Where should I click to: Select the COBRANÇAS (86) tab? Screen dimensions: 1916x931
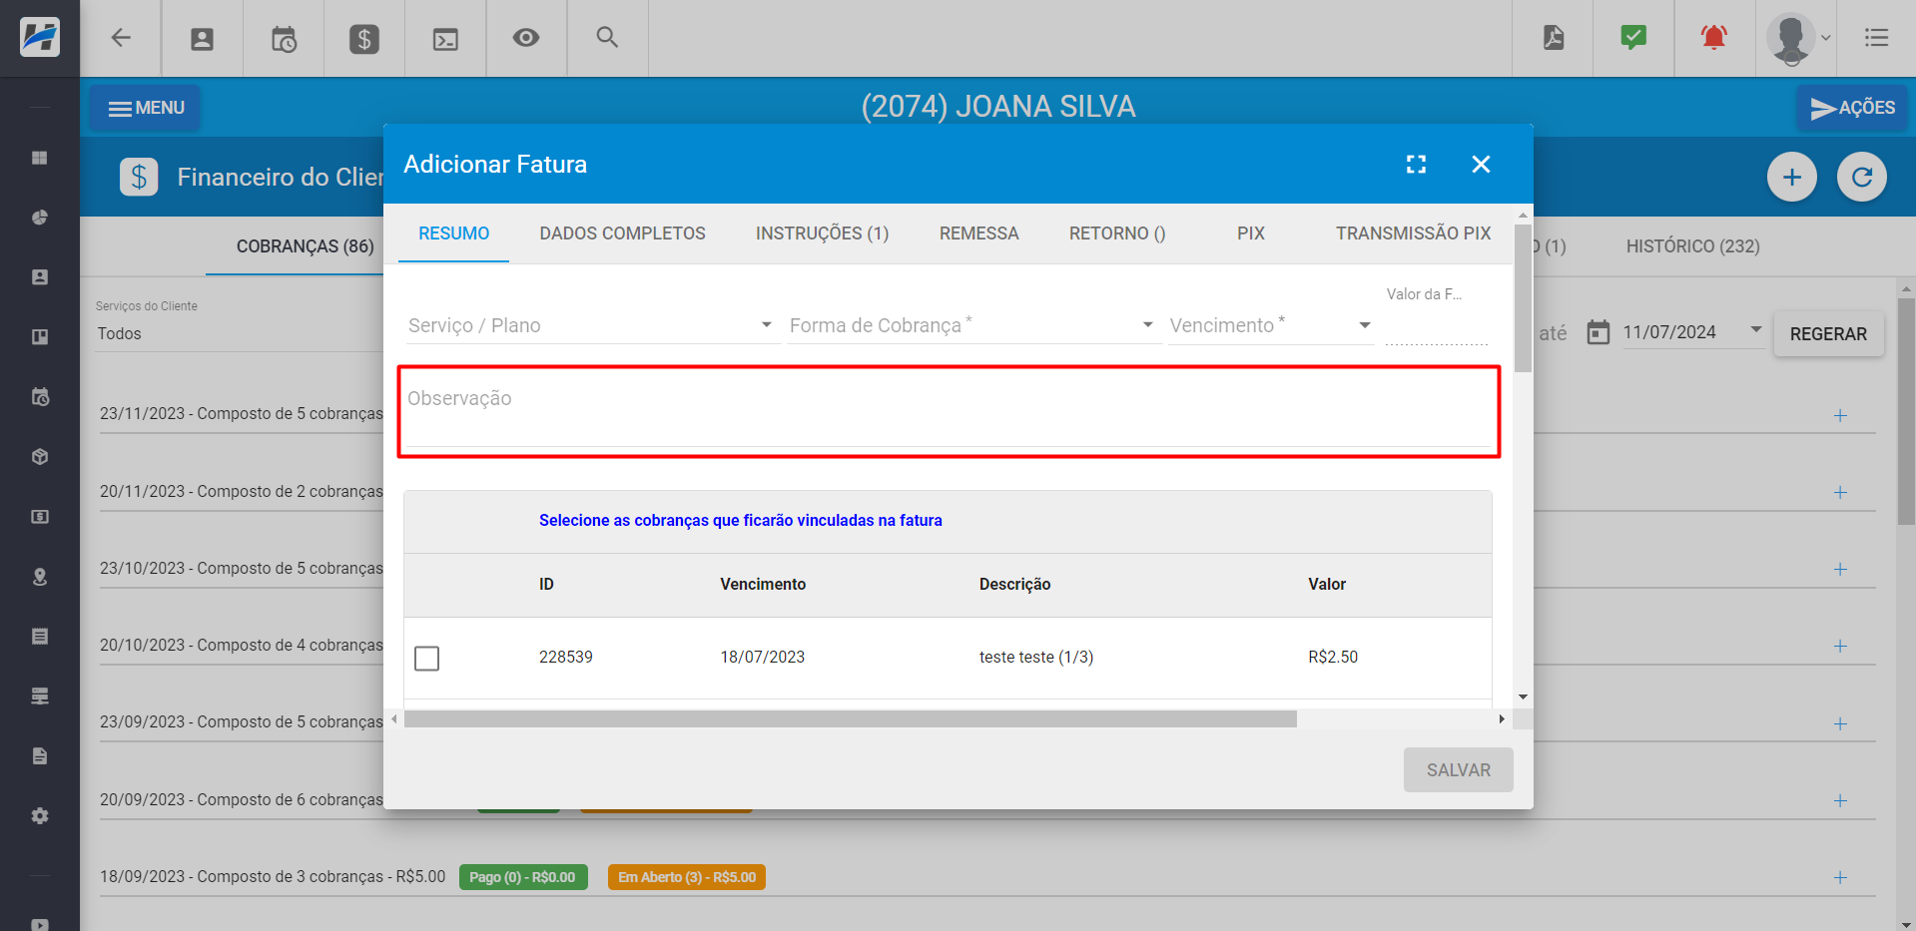pyautogui.click(x=305, y=246)
